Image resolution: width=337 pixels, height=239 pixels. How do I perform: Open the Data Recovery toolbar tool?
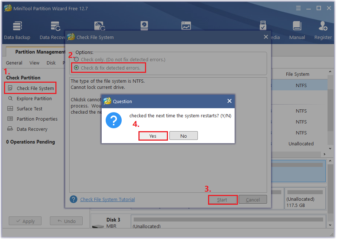pos(53,30)
